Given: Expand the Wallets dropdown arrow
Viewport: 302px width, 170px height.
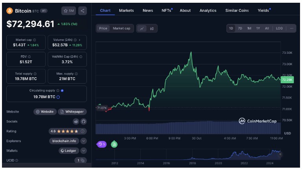Looking at the screenshot, I should click(x=84, y=151).
